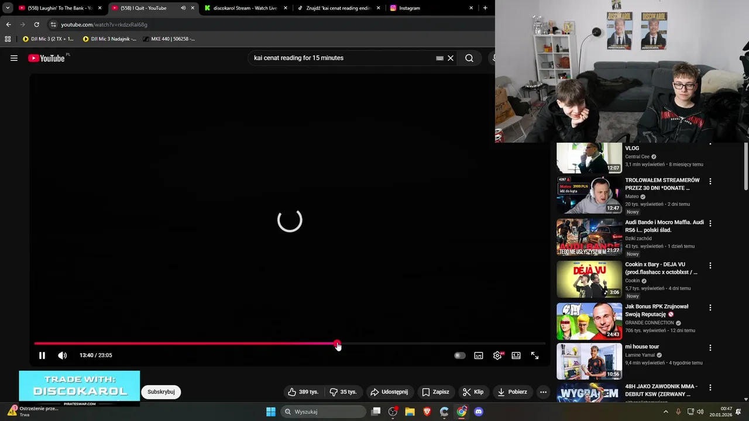
Task: Go forward with the browser forward arrow
Action: [x=22, y=25]
